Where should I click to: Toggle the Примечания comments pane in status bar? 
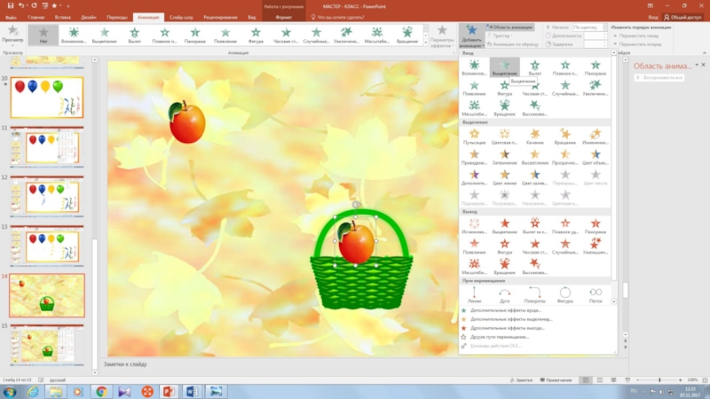pos(556,379)
